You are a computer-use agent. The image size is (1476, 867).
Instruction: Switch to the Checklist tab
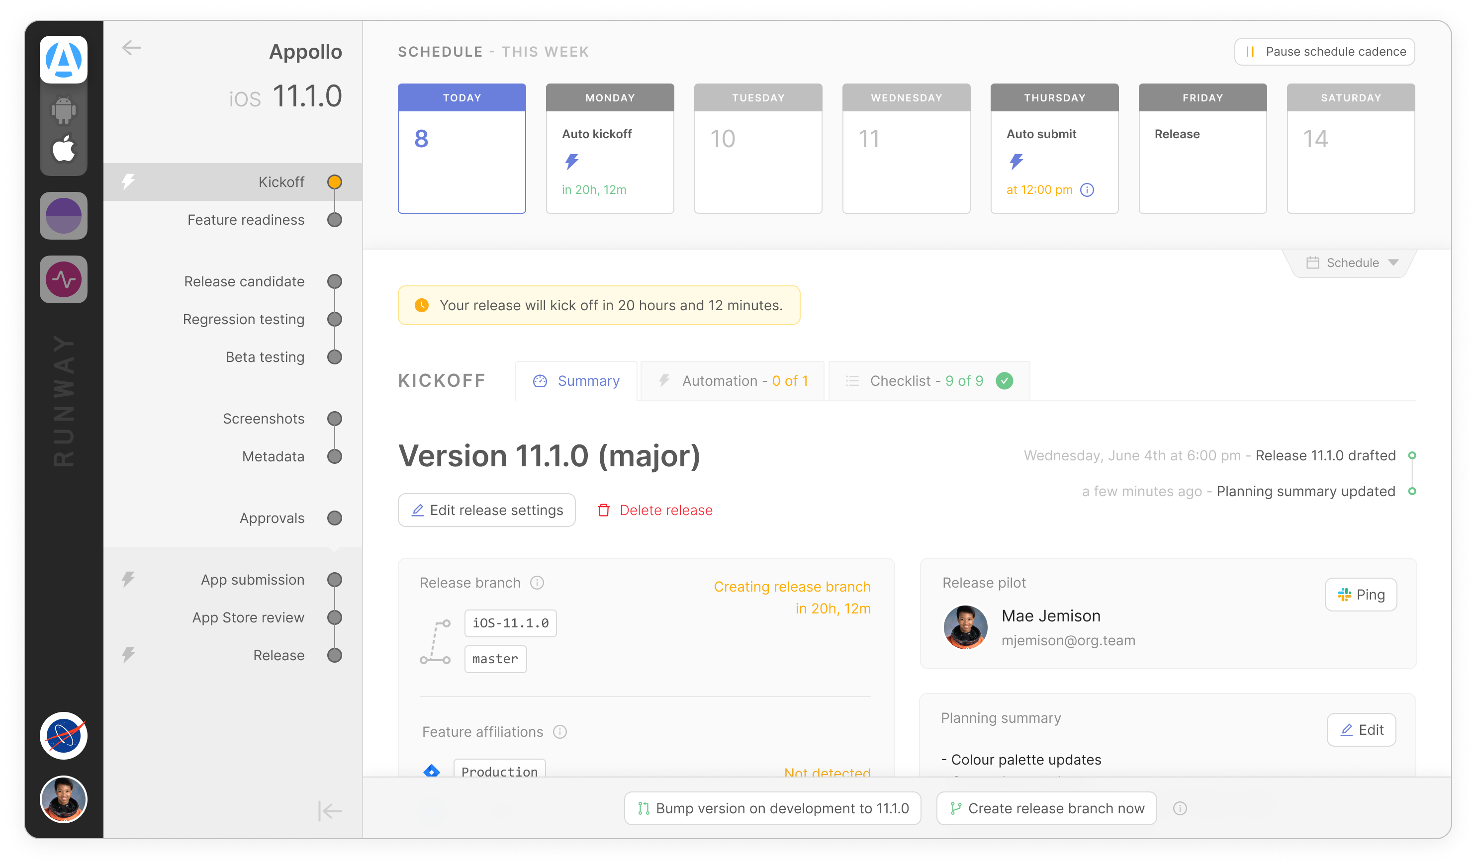coord(928,381)
